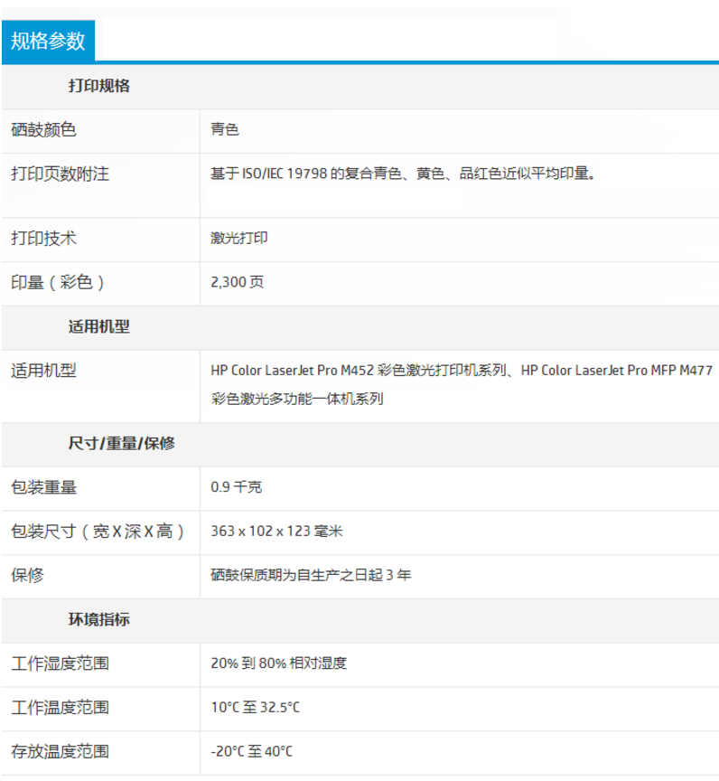Image resolution: width=719 pixels, height=781 pixels.
Task: Click the 环境指标 section header
Action: point(99,619)
